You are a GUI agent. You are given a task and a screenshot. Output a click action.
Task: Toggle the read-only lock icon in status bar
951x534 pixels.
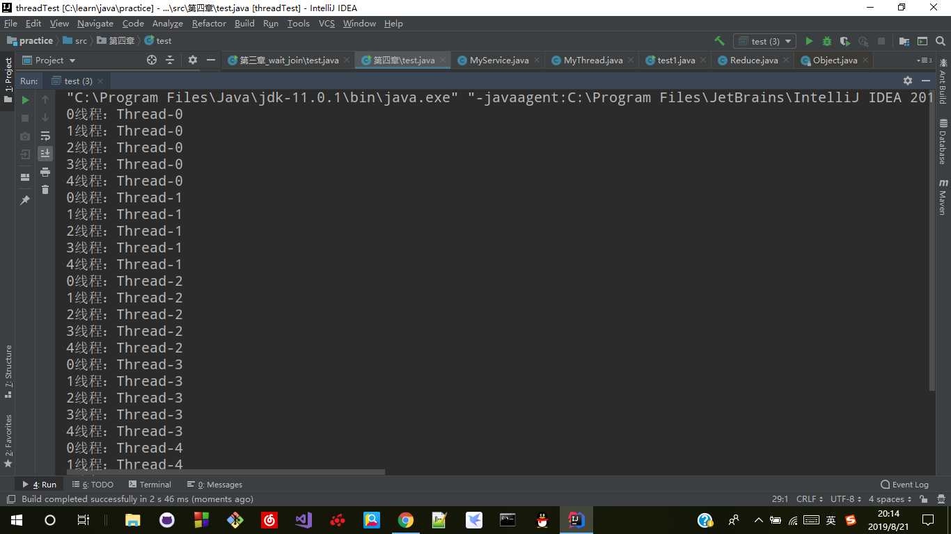click(923, 499)
